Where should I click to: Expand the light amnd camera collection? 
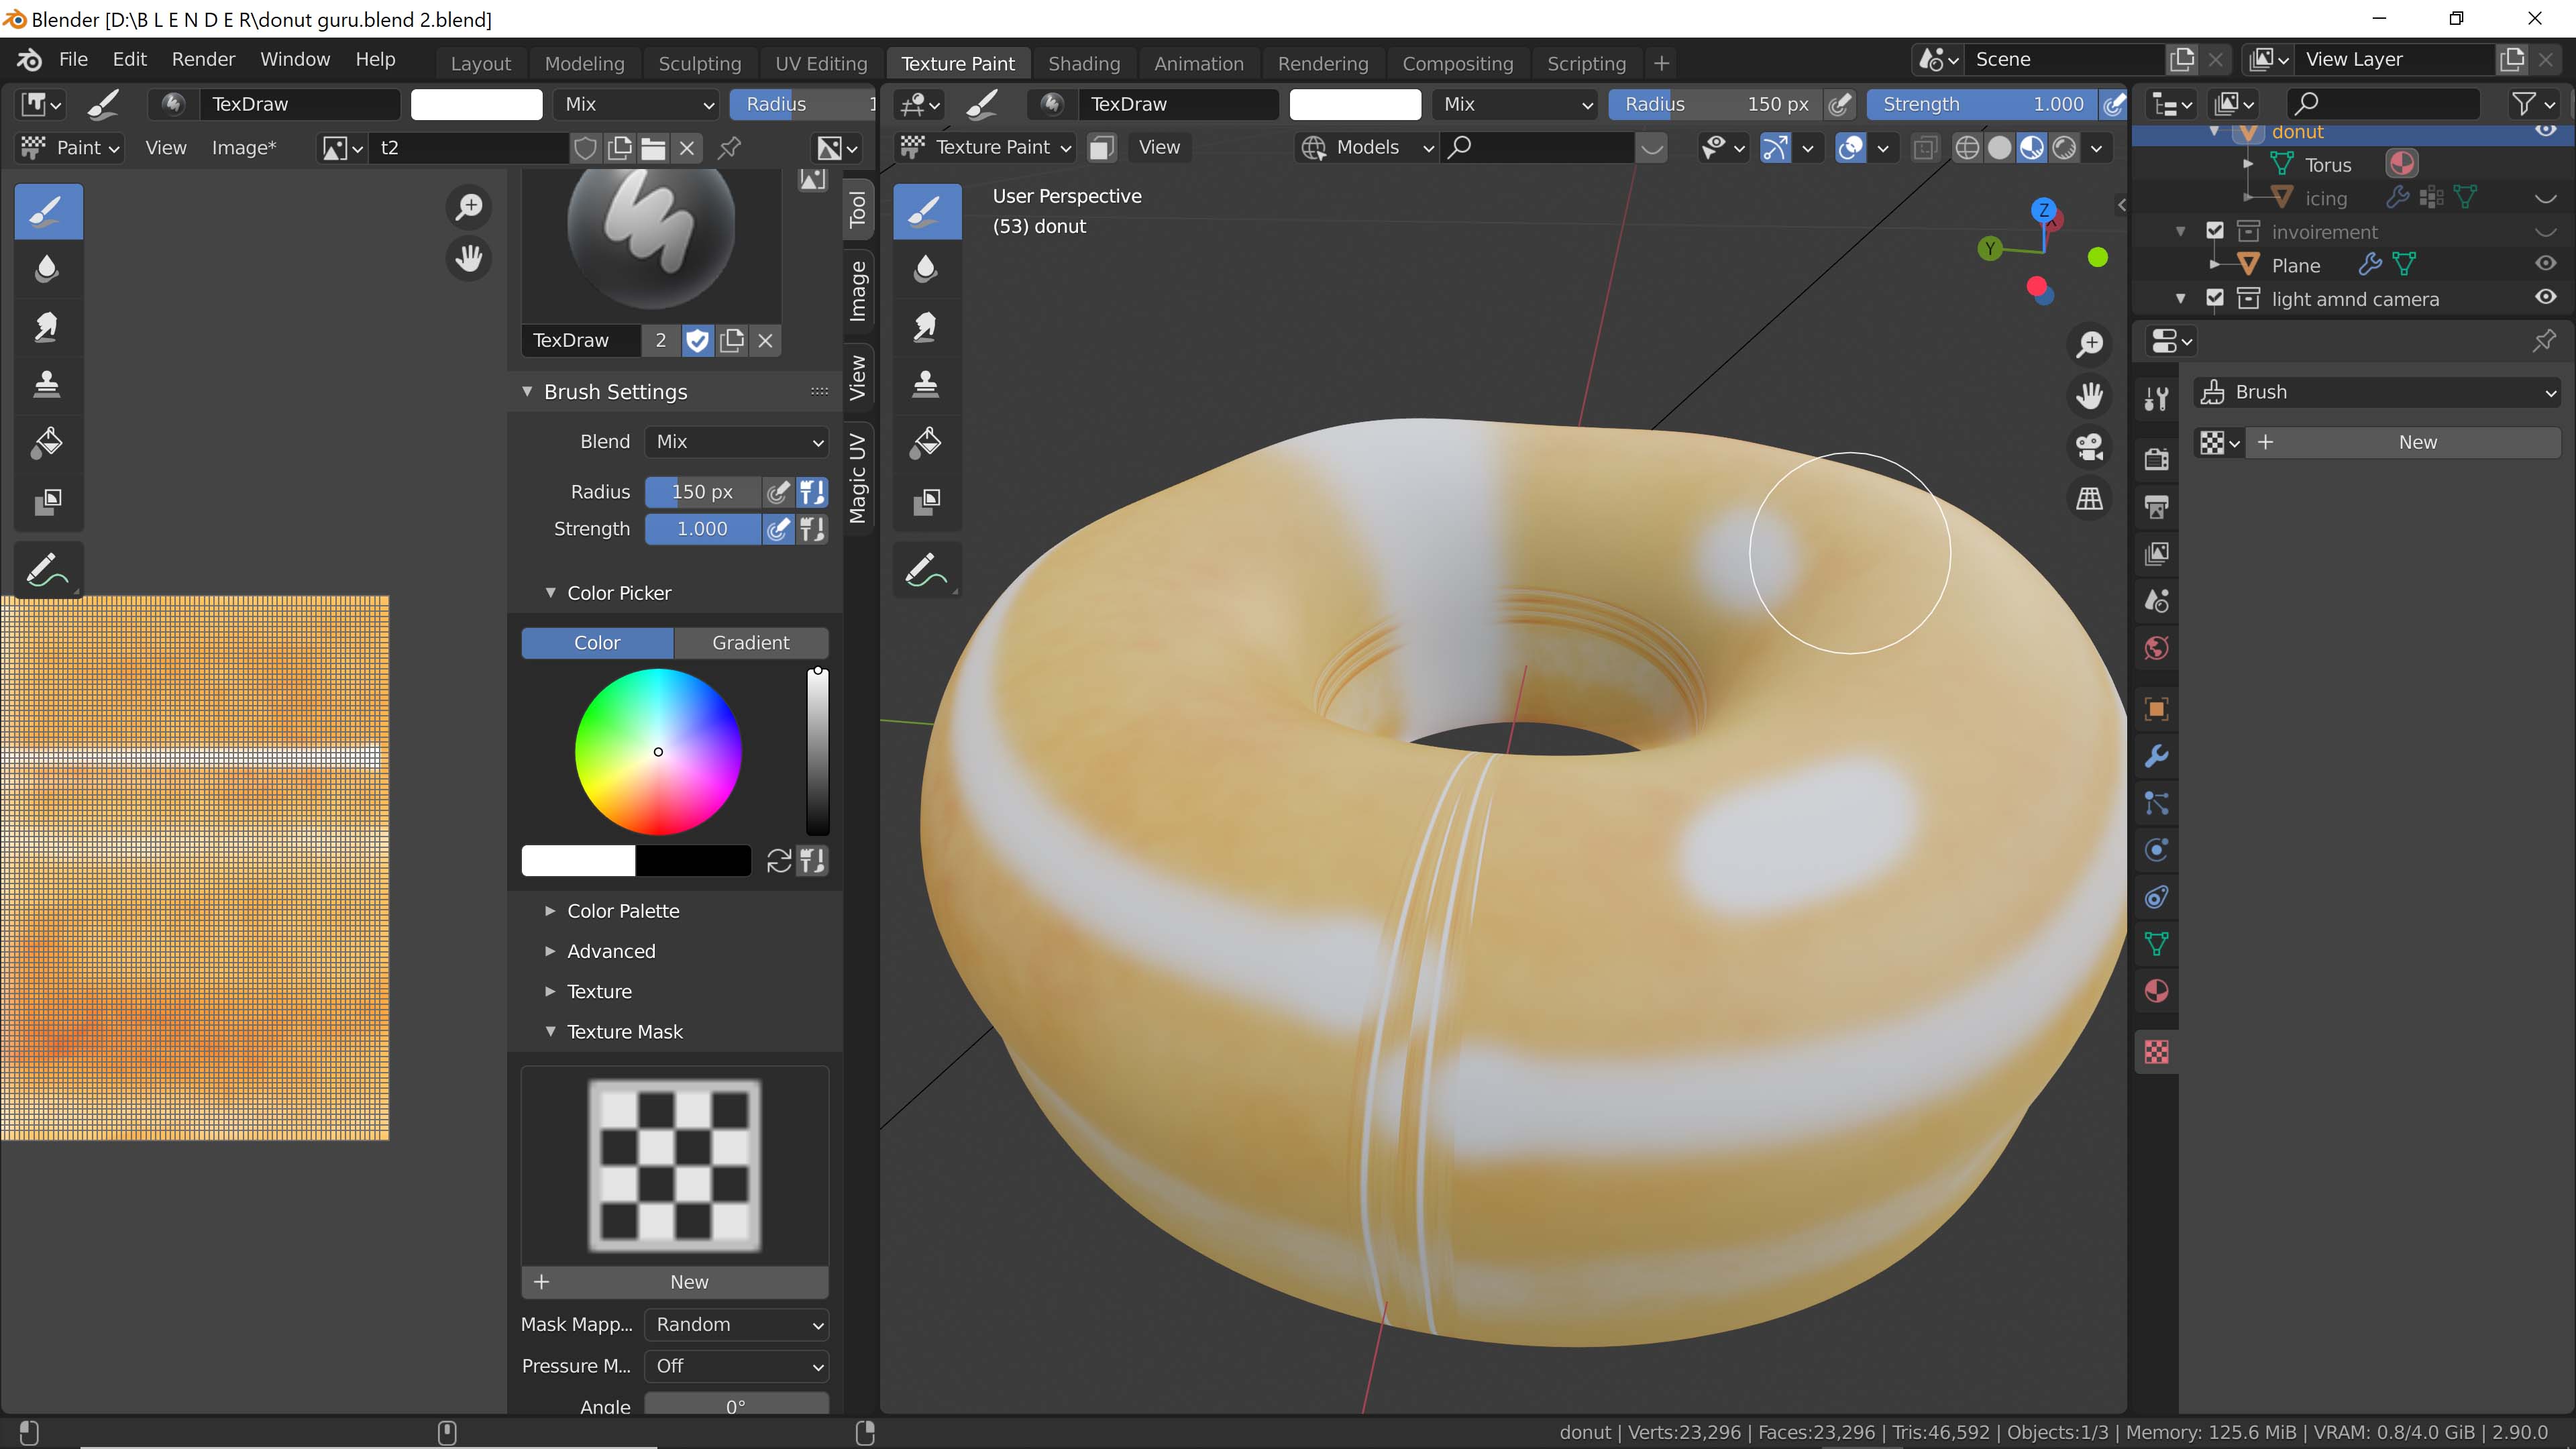pyautogui.click(x=2182, y=298)
